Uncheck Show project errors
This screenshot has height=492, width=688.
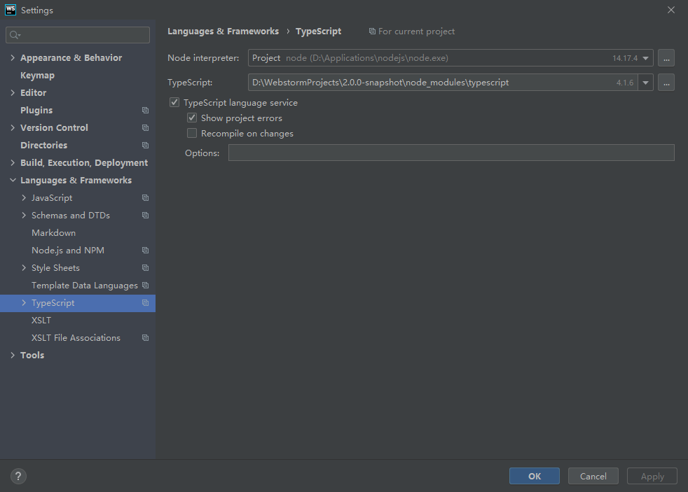[192, 118]
